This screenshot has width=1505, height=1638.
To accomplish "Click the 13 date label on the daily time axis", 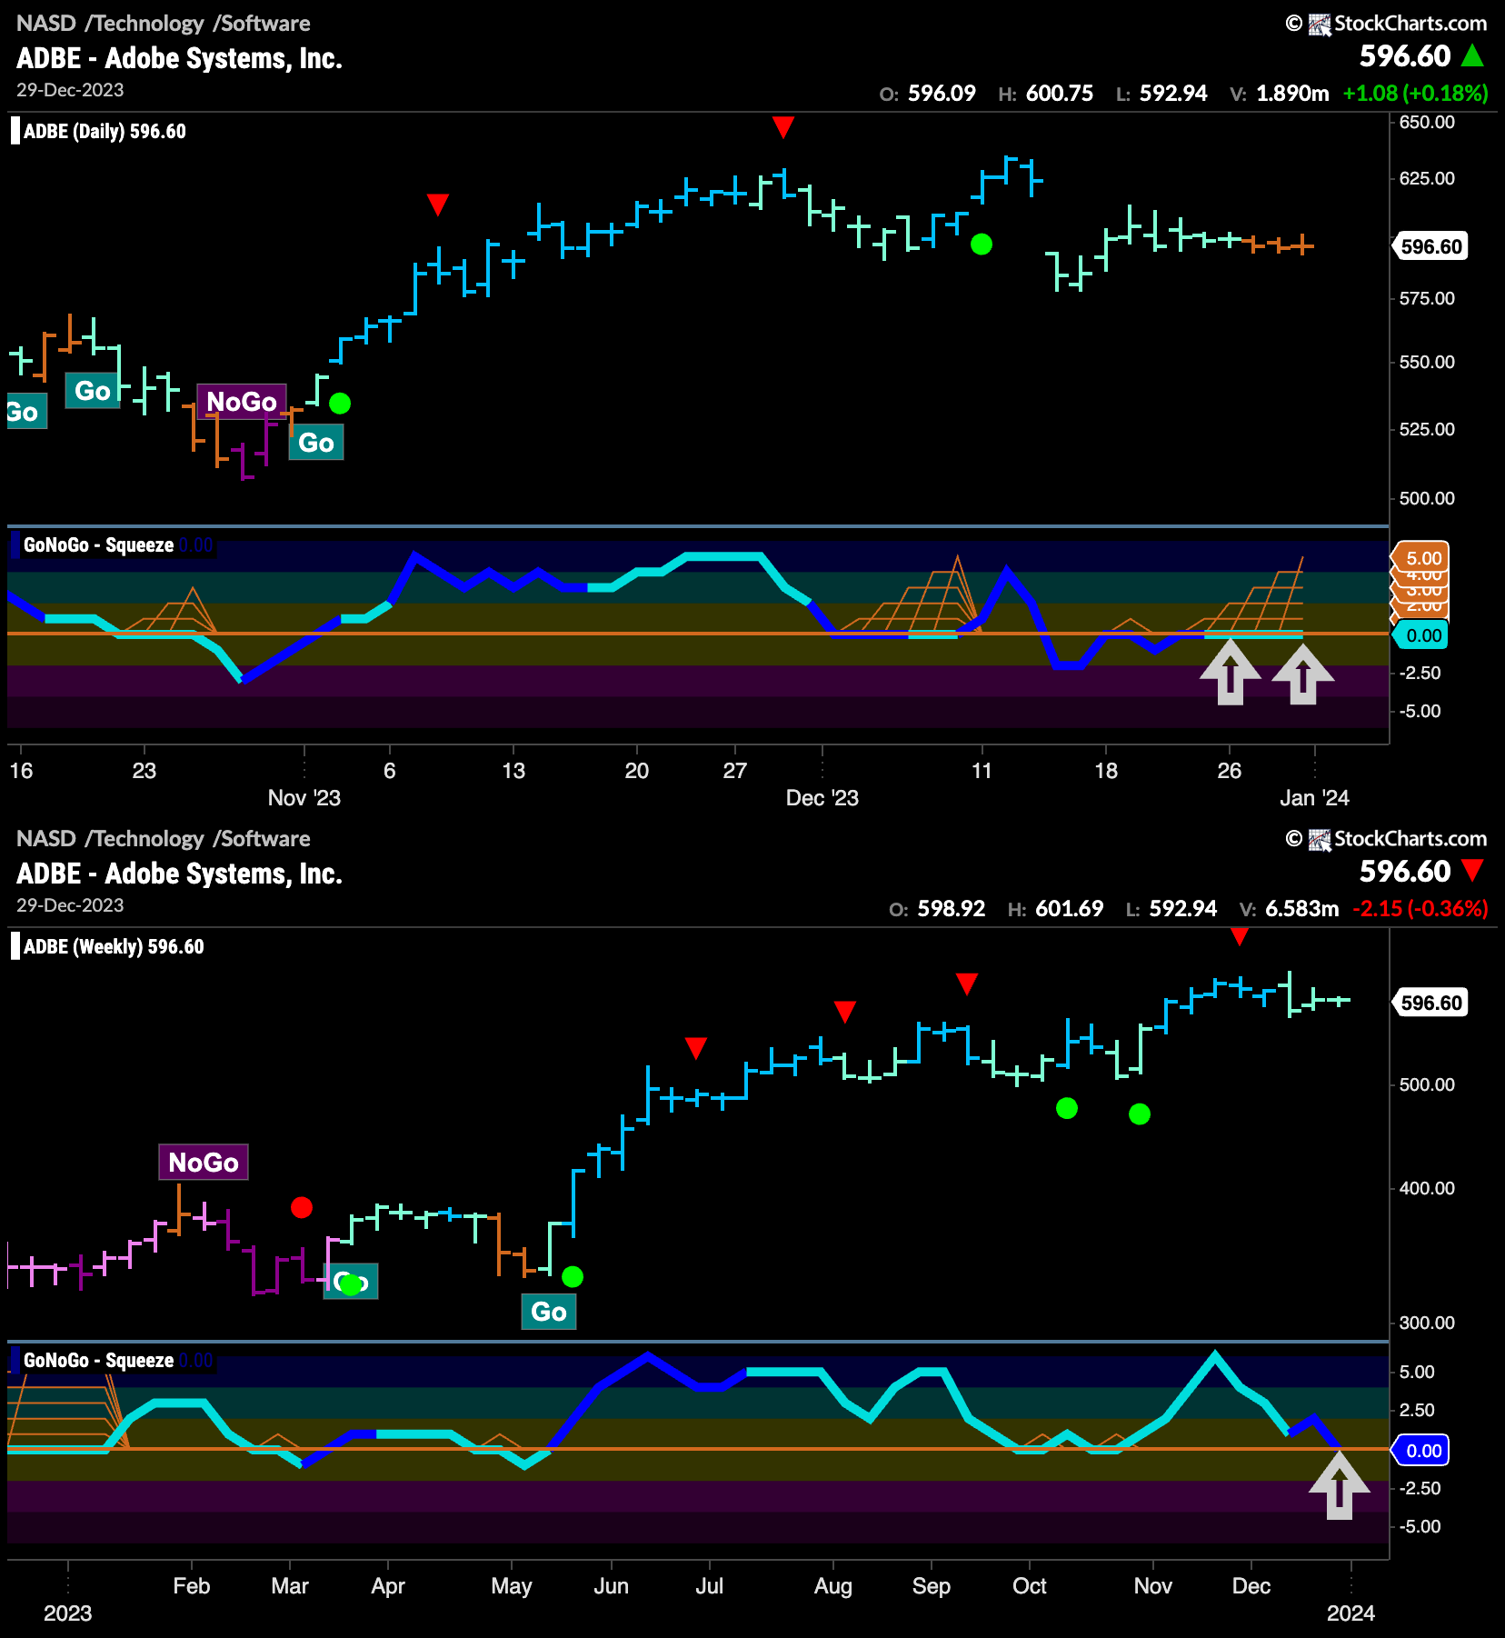I will click(x=513, y=771).
